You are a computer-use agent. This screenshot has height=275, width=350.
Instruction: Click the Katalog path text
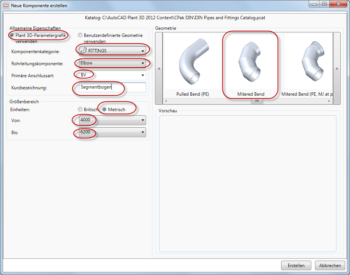click(175, 18)
